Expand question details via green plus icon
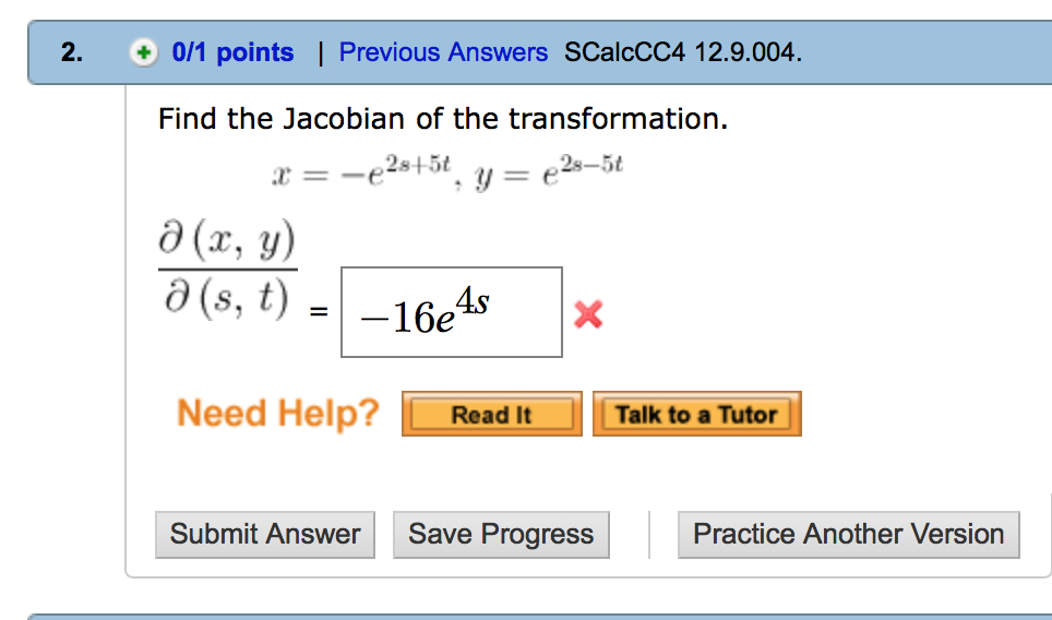 click(144, 51)
